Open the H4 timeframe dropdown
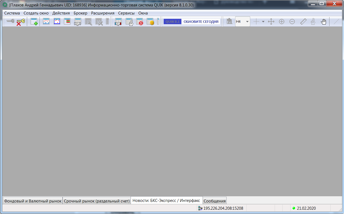 (x=243, y=22)
